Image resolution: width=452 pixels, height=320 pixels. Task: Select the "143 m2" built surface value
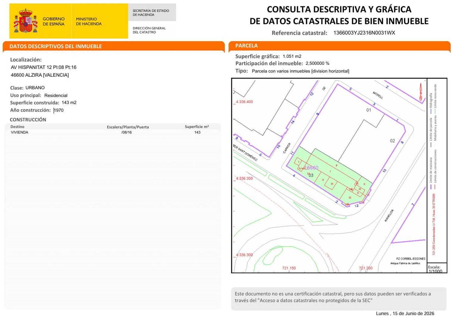click(x=69, y=103)
